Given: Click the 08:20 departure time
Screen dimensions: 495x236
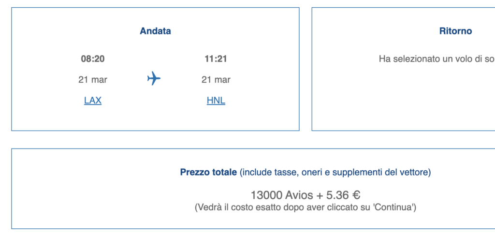Looking at the screenshot, I should click(92, 59).
